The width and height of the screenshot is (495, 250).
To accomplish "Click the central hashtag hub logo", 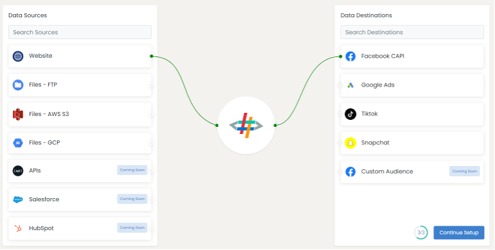I will (x=246, y=125).
